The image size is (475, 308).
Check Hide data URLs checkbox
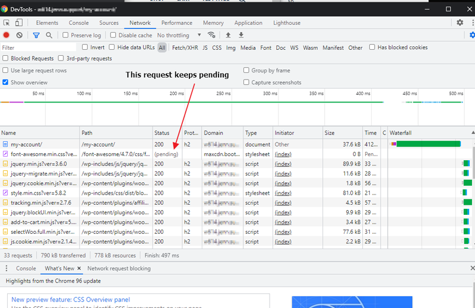click(112, 47)
